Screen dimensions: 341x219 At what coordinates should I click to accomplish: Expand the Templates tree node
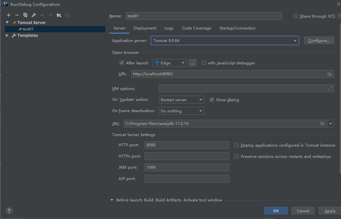point(7,36)
